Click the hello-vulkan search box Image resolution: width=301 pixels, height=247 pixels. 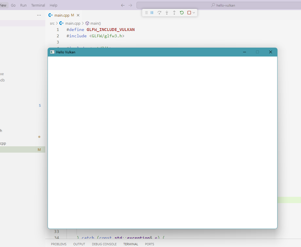tap(219, 5)
